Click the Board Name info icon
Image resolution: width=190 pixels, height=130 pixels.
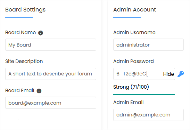click(41, 33)
